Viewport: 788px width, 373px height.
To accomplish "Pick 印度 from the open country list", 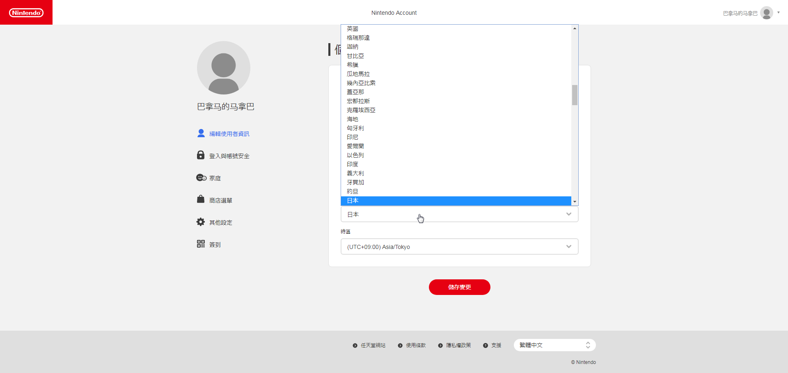I will (x=353, y=164).
